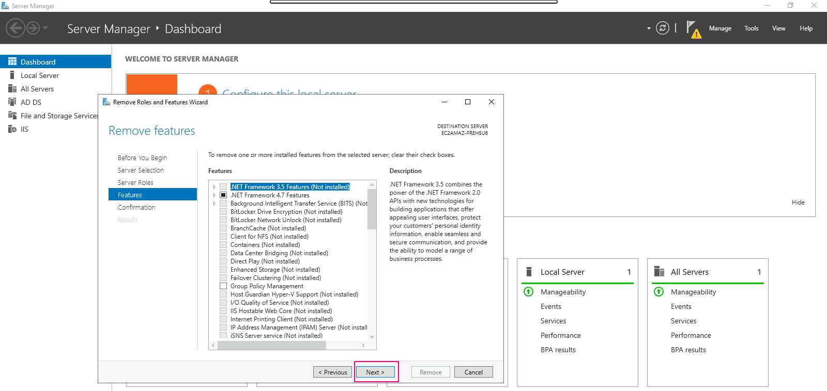Open the notifications flag with warning

[x=693, y=29]
